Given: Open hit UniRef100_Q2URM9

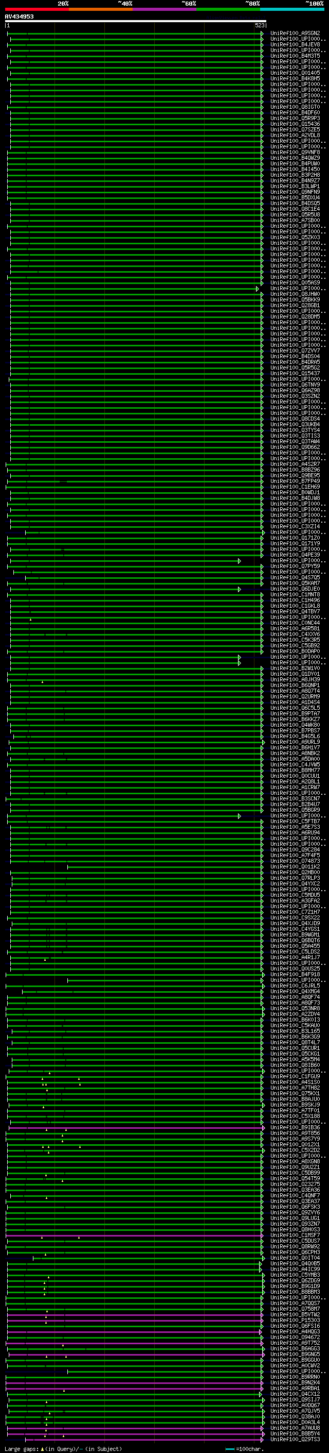Looking at the screenshot, I should point(295,697).
